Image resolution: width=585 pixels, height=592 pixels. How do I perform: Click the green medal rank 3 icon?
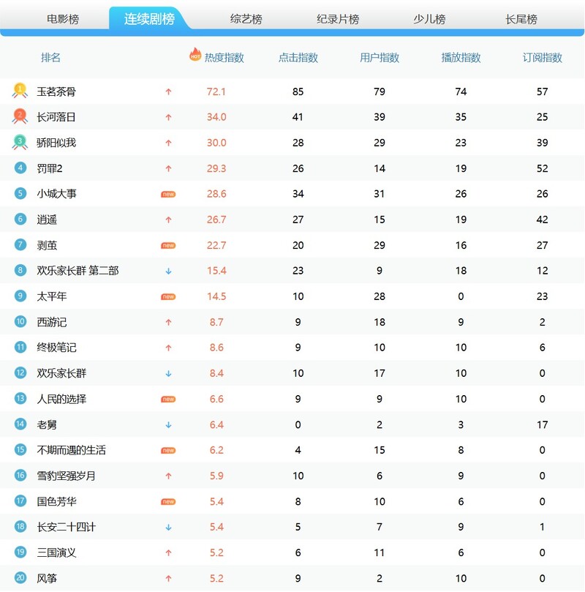point(20,142)
